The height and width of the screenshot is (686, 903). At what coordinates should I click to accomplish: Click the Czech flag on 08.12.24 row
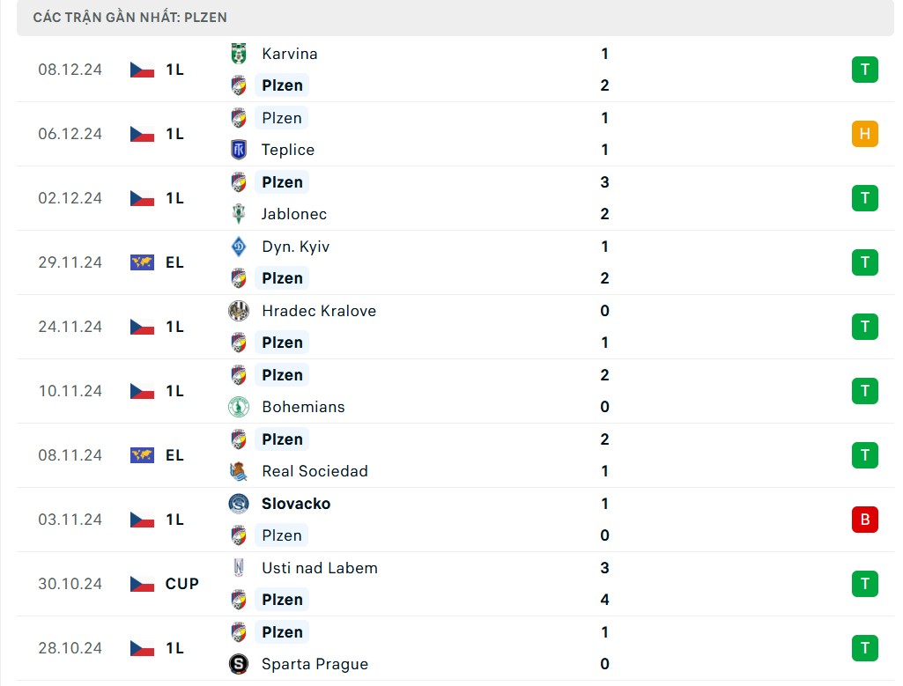[x=142, y=70]
